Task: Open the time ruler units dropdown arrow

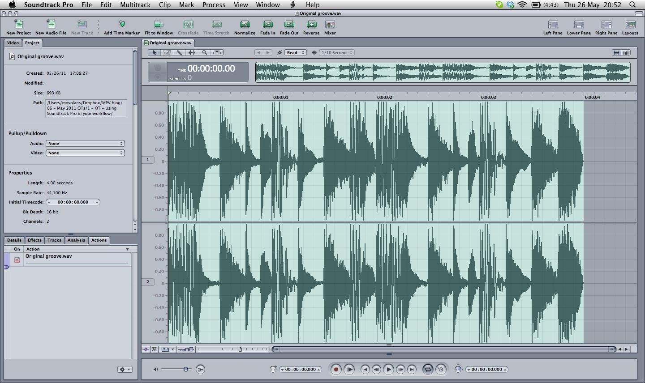Action: point(172,349)
